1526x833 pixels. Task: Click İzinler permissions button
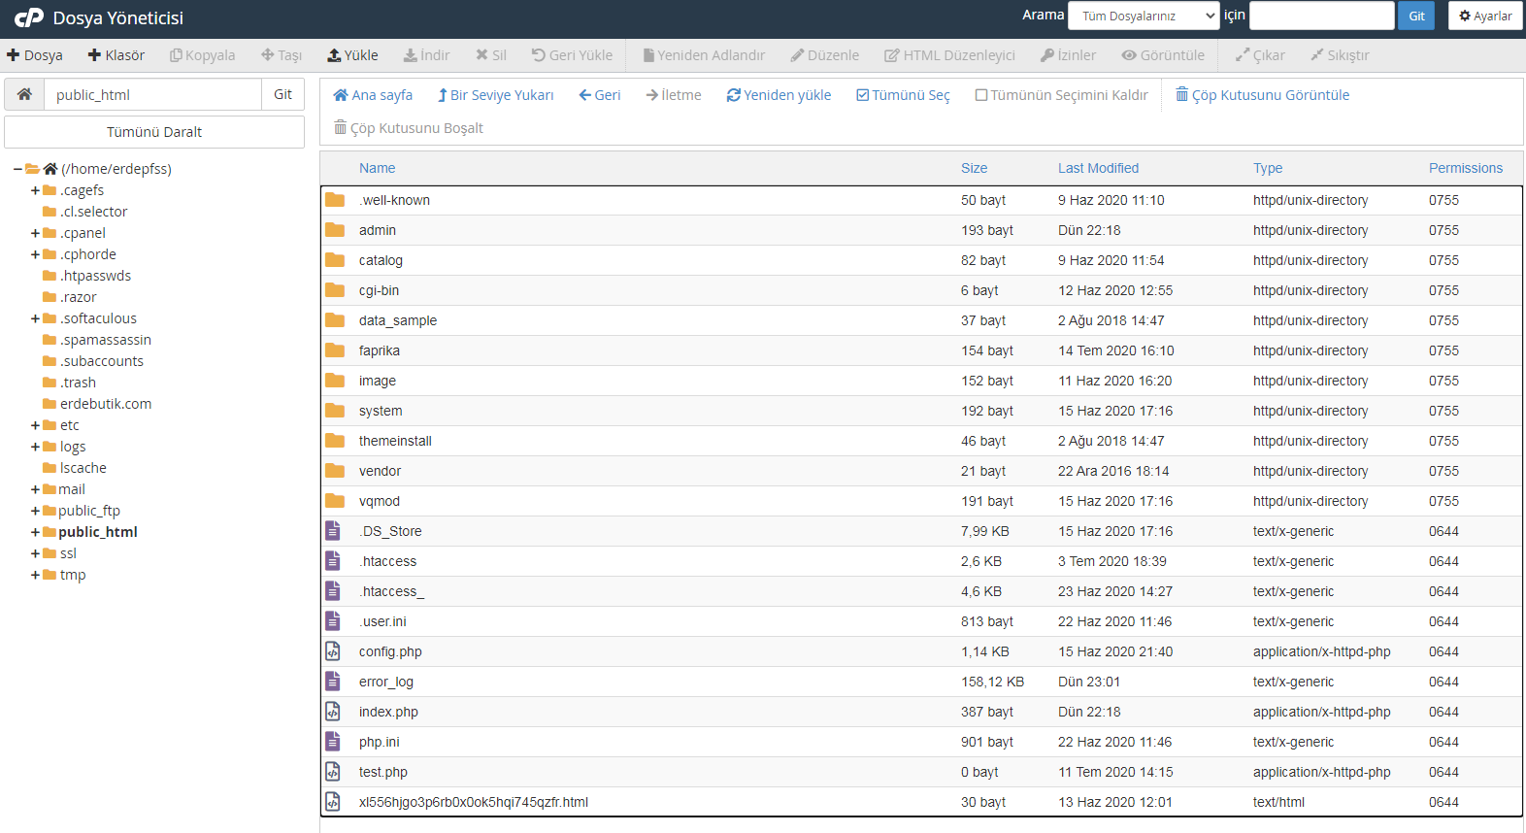pos(1068,55)
